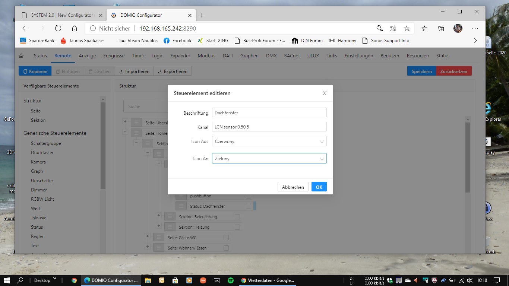Open the Facebook bookmark icon
Image resolution: width=509 pixels, height=286 pixels.
(x=167, y=41)
